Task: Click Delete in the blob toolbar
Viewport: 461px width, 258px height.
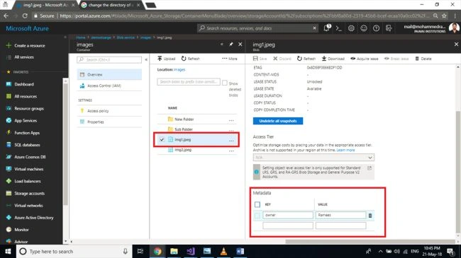Action: pos(423,59)
